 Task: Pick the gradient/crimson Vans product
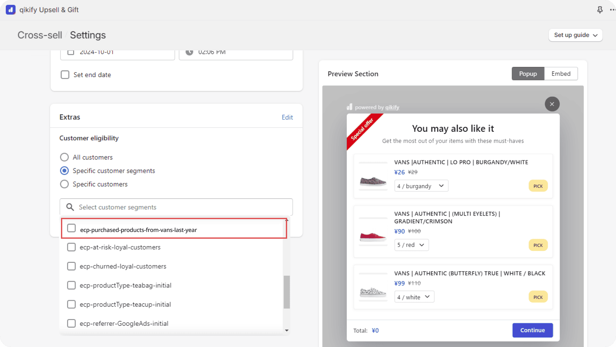538,245
